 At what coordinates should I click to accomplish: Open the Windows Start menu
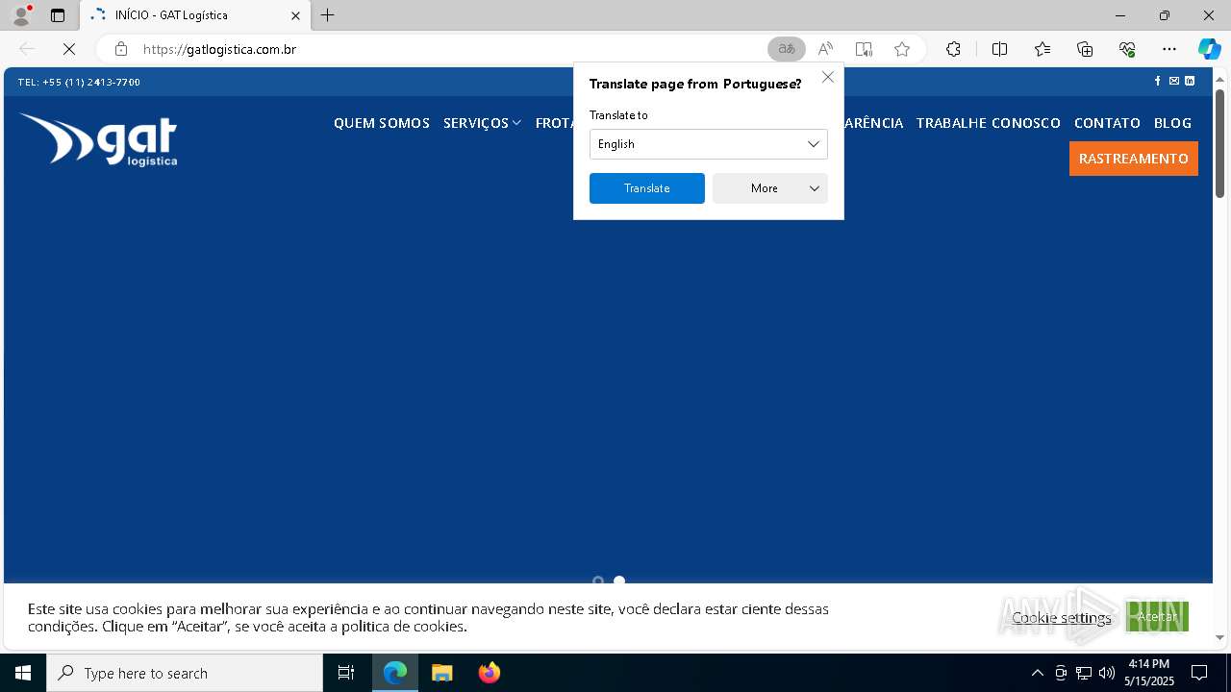click(x=23, y=673)
